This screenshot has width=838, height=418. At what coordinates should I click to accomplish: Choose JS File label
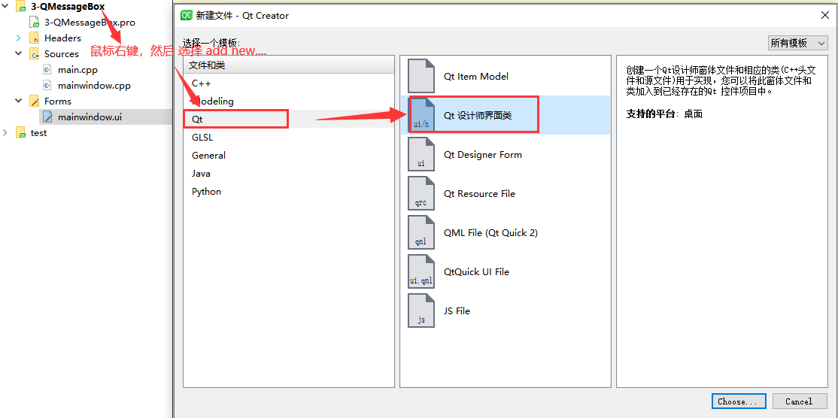click(x=457, y=310)
